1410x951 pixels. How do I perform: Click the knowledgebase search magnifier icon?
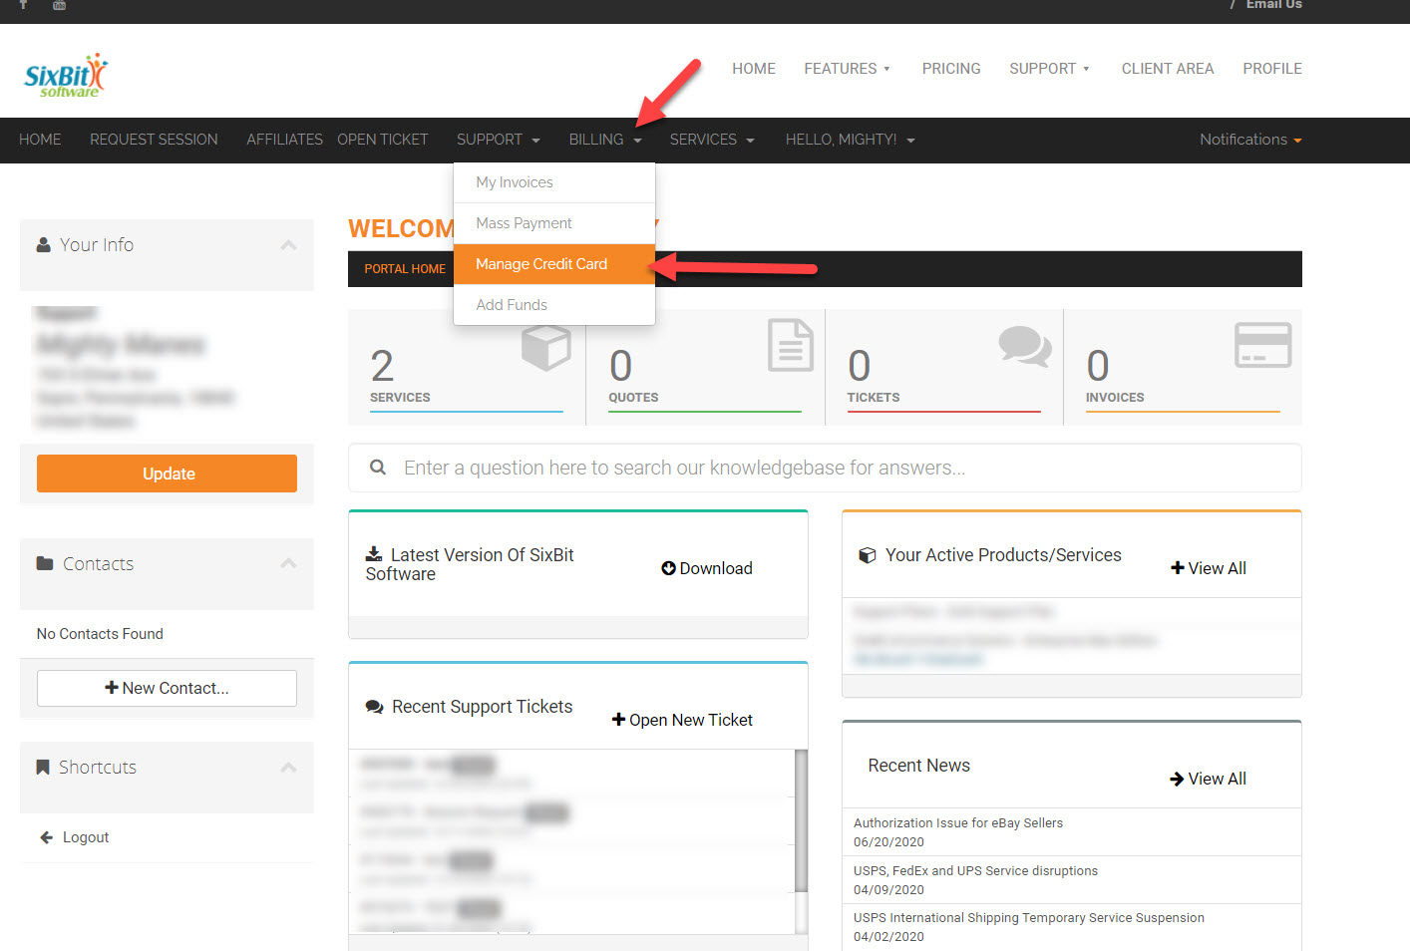click(x=378, y=468)
